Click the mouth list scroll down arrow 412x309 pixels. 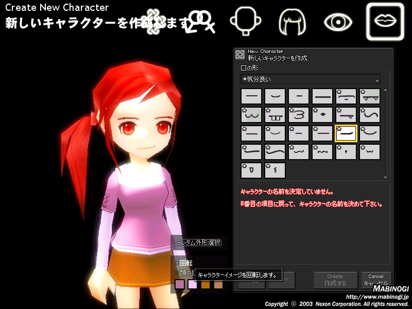(x=385, y=177)
